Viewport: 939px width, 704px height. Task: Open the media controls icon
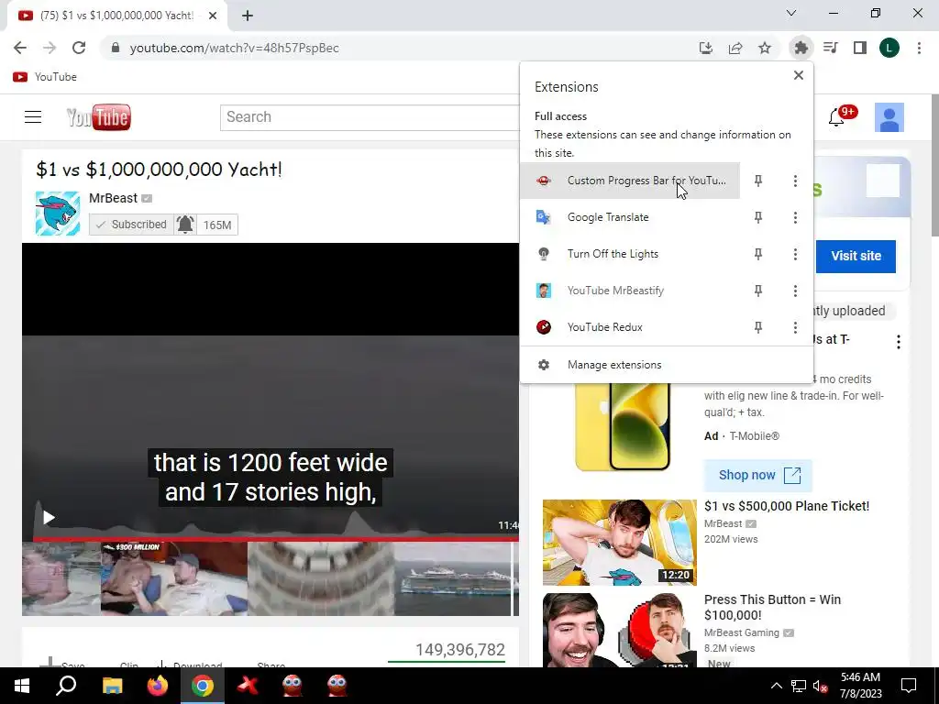(x=831, y=48)
